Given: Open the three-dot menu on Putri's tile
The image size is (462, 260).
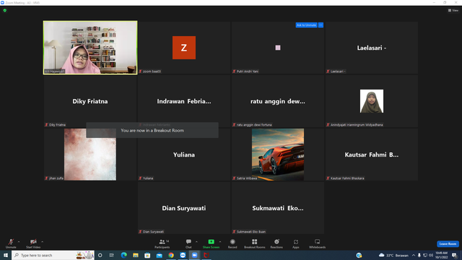Looking at the screenshot, I should 321,25.
